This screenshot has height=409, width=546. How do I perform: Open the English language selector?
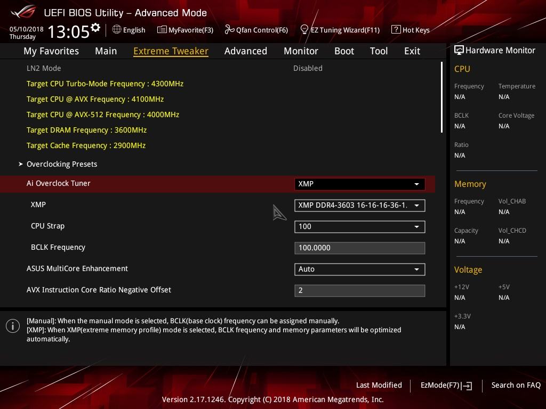[x=129, y=30]
